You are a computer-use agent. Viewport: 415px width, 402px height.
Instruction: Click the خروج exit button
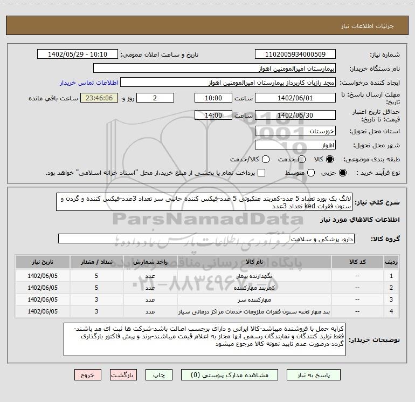tap(88, 375)
